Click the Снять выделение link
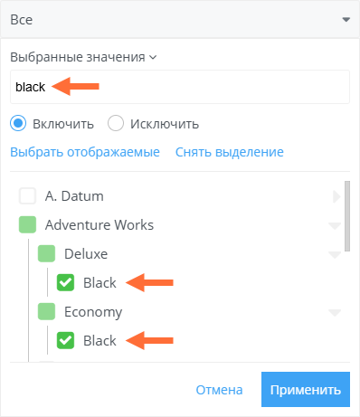360x417 pixels. (x=230, y=152)
